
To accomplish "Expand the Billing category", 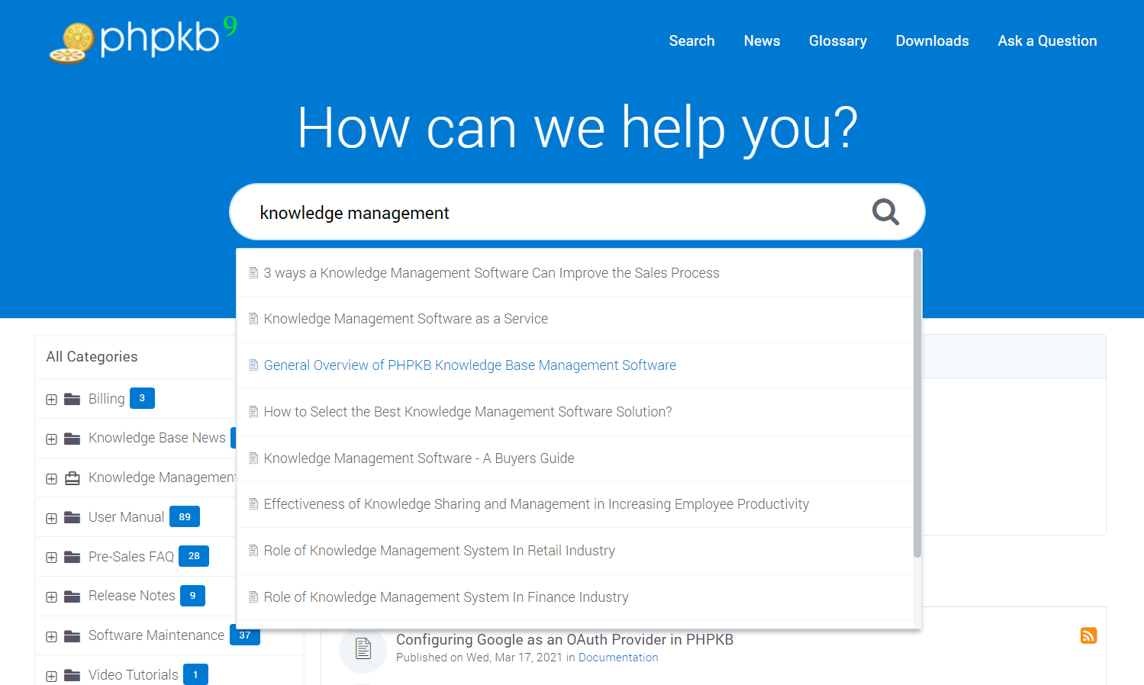I will (x=51, y=400).
